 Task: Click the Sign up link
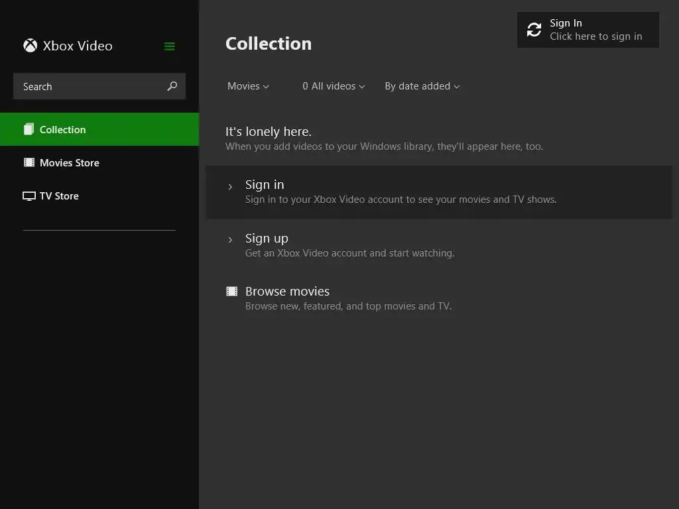tap(267, 239)
